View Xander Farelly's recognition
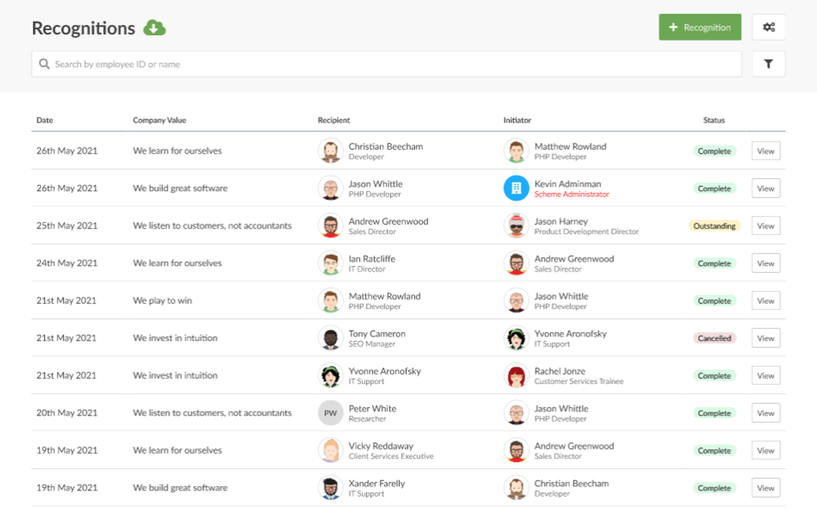Image resolution: width=817 pixels, height=509 pixels. click(765, 488)
